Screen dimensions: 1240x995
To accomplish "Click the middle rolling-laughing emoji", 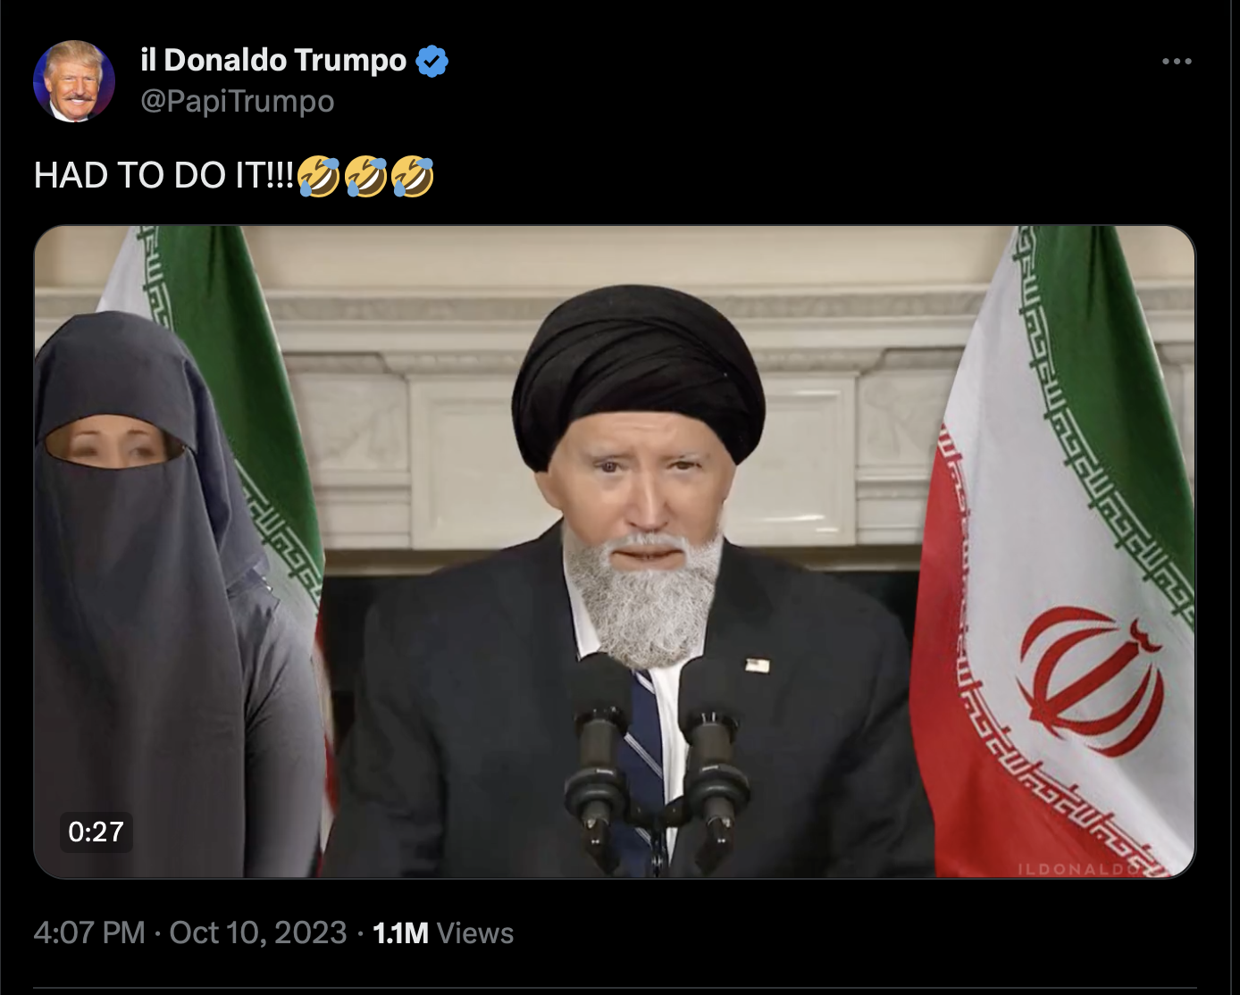I will point(365,175).
